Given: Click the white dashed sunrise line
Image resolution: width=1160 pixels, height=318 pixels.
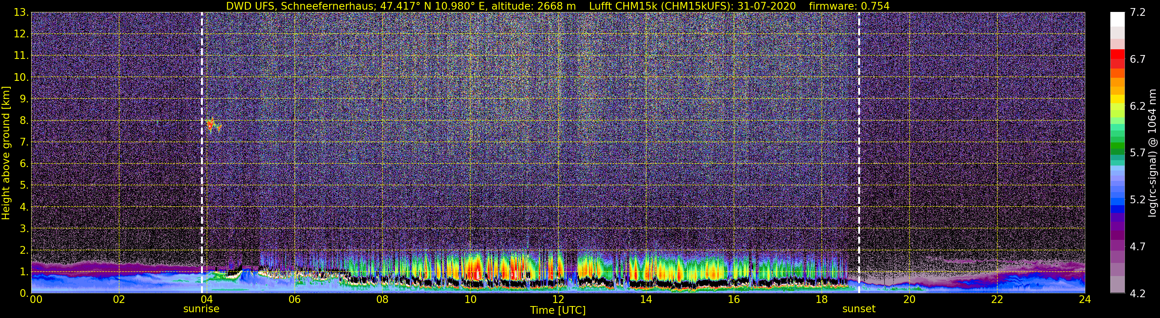Looking at the screenshot, I should [202, 152].
